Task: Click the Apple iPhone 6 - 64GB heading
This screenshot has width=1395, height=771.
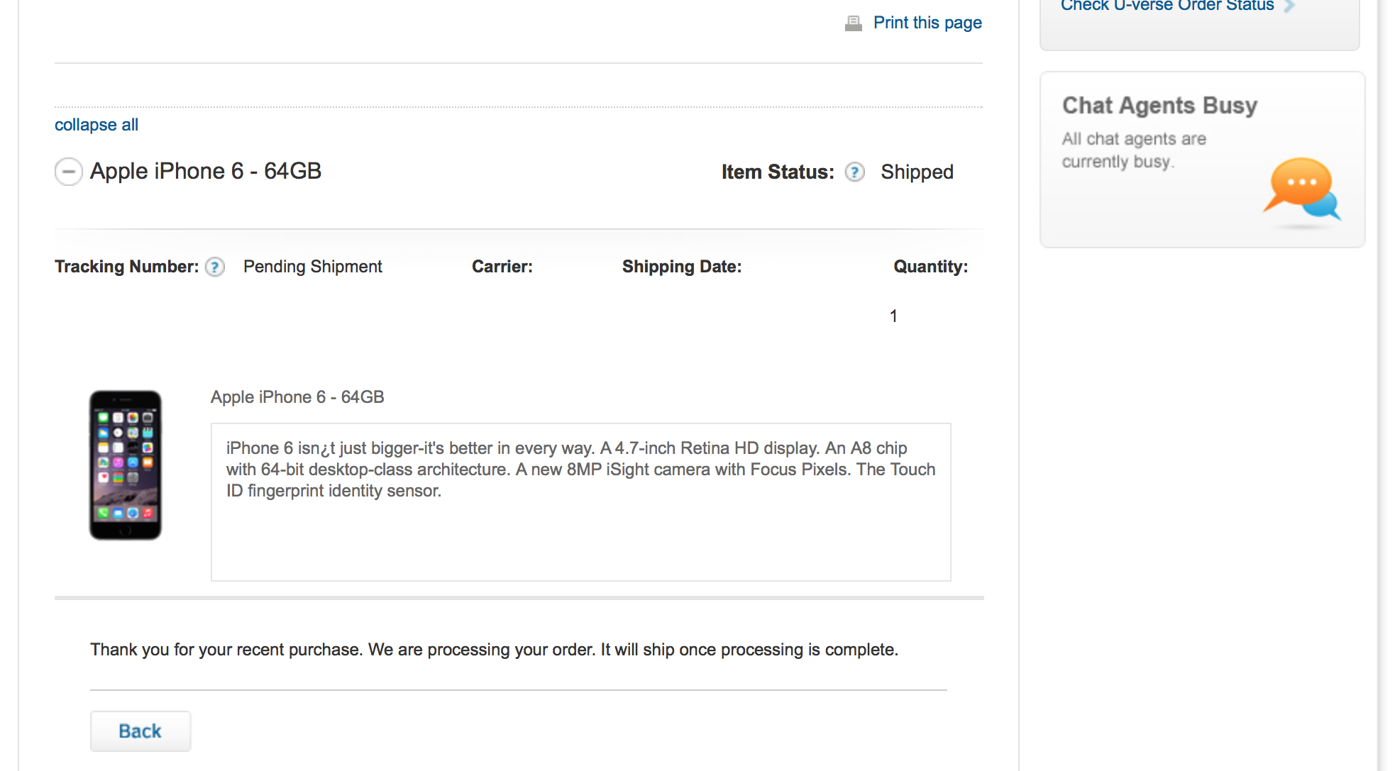Action: click(206, 172)
